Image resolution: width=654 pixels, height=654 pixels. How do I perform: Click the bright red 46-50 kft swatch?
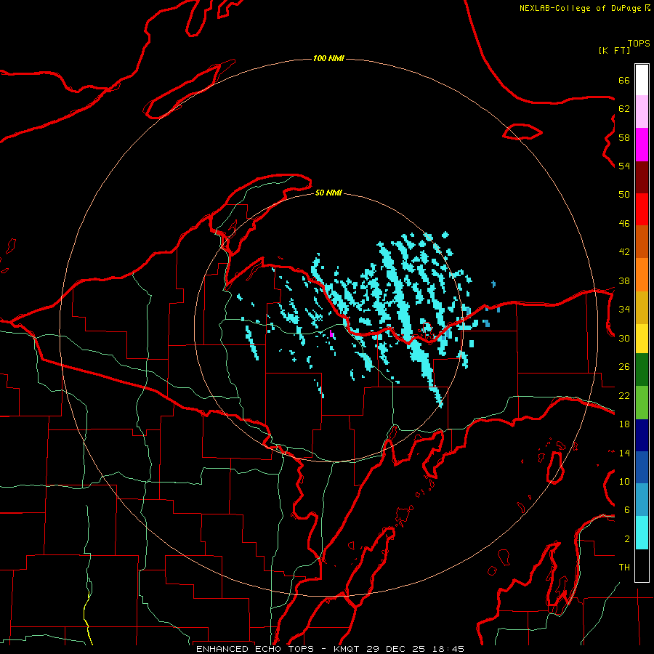[642, 209]
